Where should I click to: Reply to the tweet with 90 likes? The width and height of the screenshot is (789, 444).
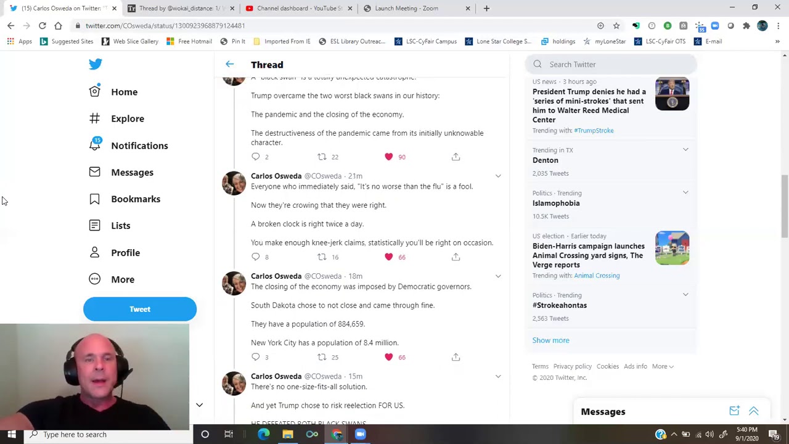click(x=256, y=157)
